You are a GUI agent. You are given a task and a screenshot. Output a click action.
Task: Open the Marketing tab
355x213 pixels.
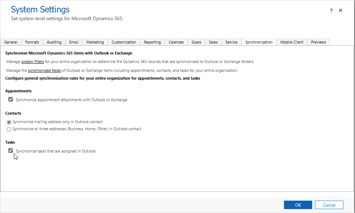coord(95,42)
